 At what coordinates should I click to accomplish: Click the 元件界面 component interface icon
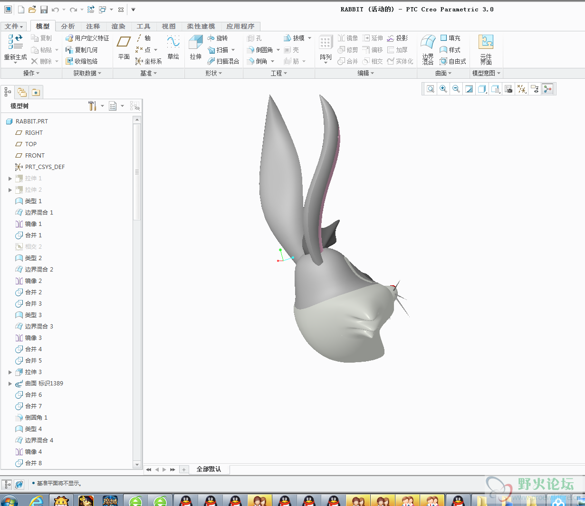(x=486, y=49)
